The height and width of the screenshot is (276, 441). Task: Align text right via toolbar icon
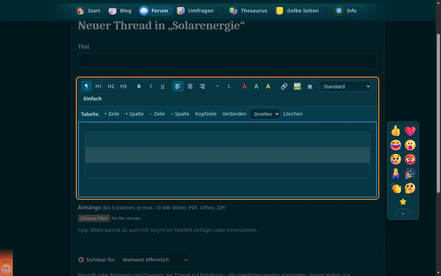(x=202, y=86)
